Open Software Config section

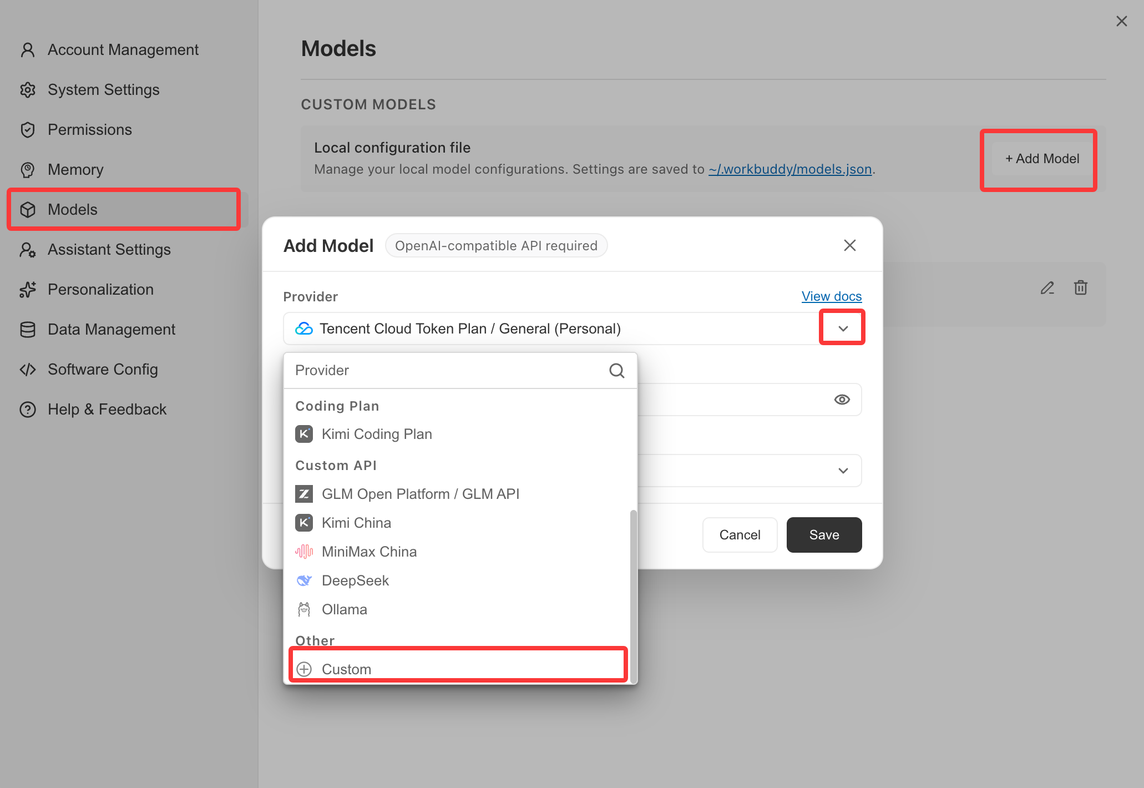pos(123,370)
